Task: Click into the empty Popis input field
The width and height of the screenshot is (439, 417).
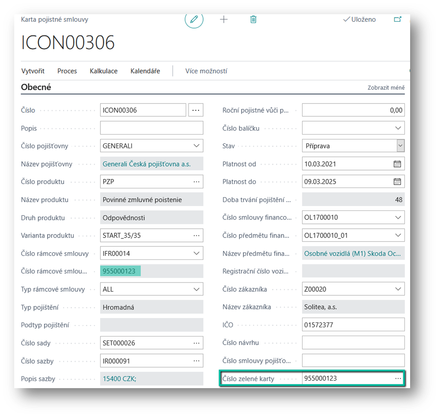Action: coord(152,128)
